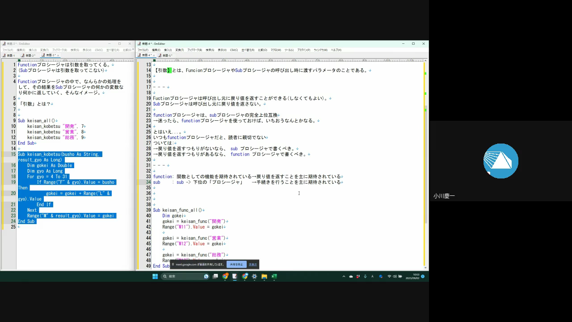Expand the left window's menu overflow chevron

[132, 50]
